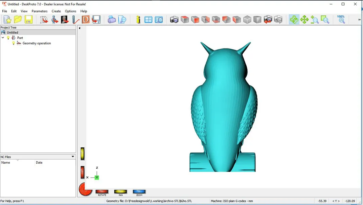Open the Print Preview magnifier icon
The image size is (363, 205).
point(122,20)
